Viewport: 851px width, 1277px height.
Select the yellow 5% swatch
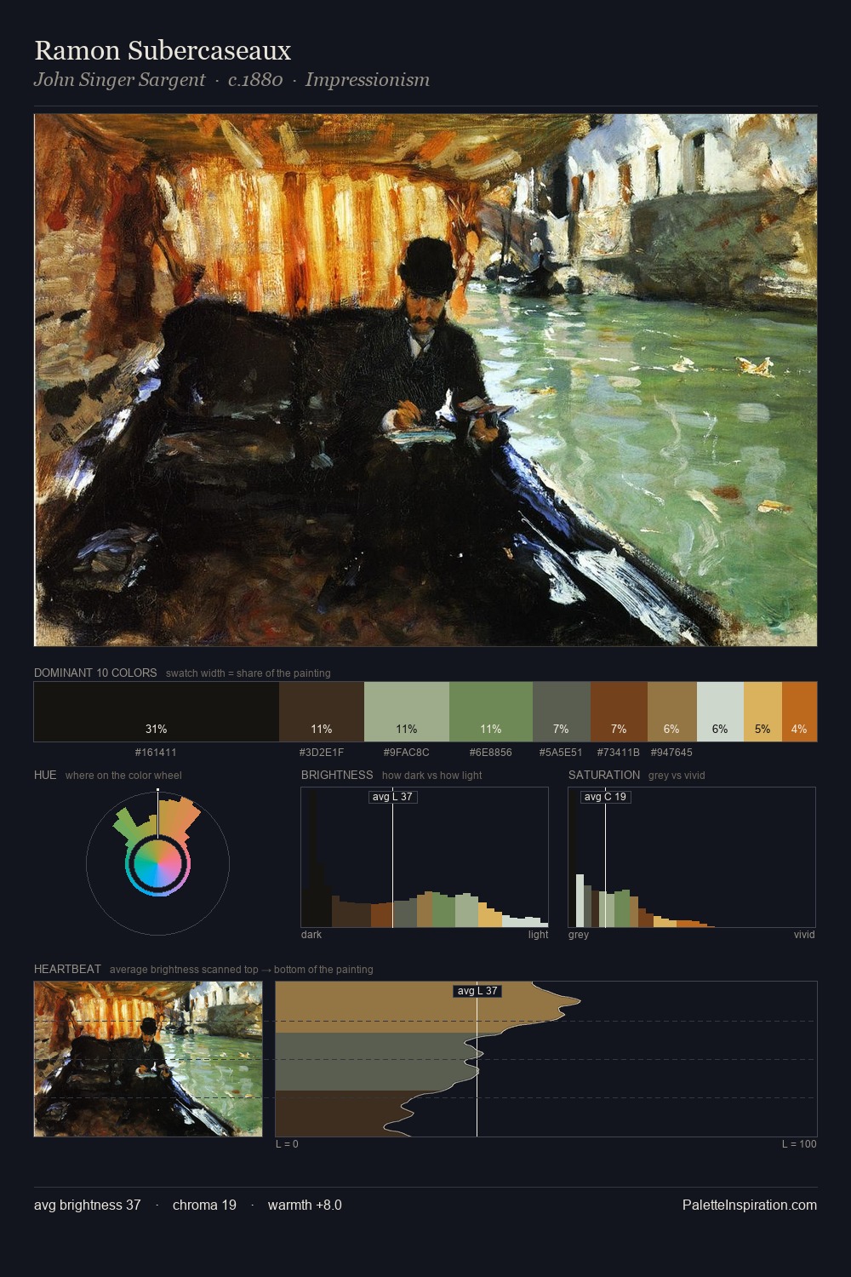click(x=762, y=712)
